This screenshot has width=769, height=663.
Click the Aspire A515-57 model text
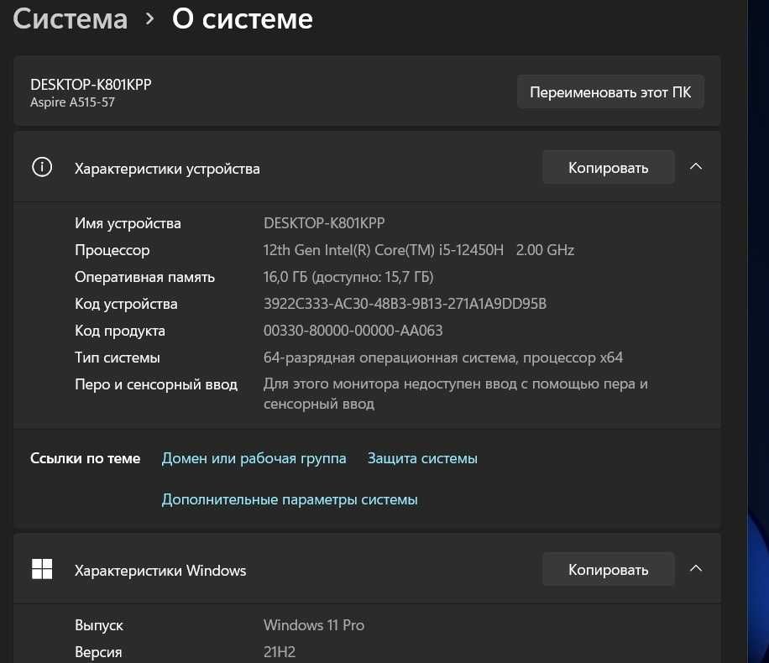point(72,102)
